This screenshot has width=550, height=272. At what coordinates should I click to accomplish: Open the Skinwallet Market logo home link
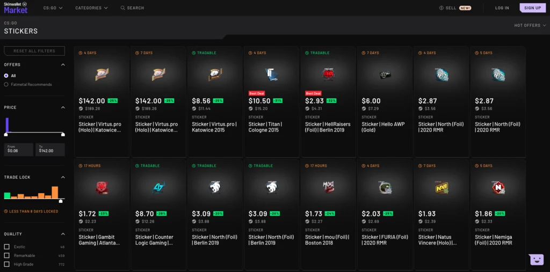click(x=16, y=8)
